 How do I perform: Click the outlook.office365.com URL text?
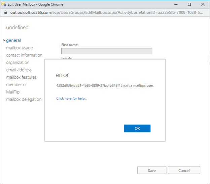pos(106,12)
